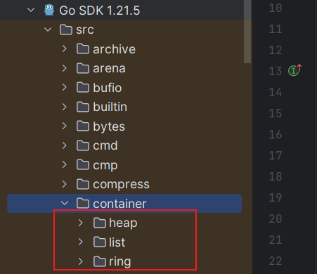This screenshot has height=274, width=317.
Task: Click line number 17 in the gutter
Action: pos(275,155)
